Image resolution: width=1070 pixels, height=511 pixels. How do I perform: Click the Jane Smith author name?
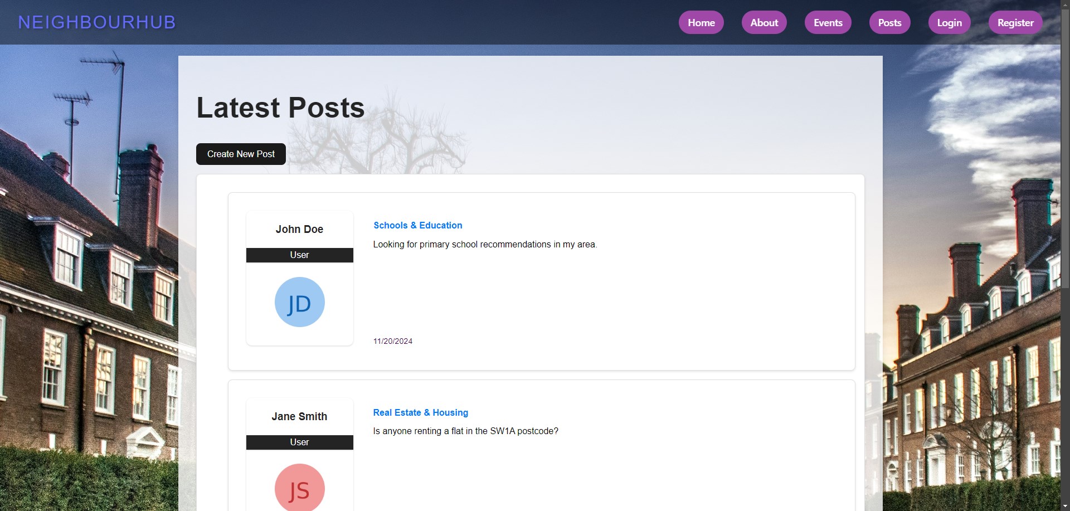tap(299, 416)
